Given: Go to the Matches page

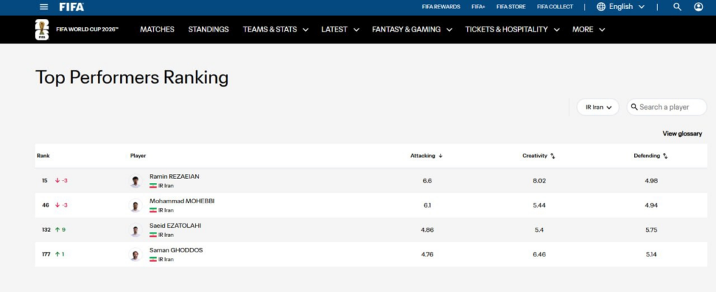Looking at the screenshot, I should [157, 29].
